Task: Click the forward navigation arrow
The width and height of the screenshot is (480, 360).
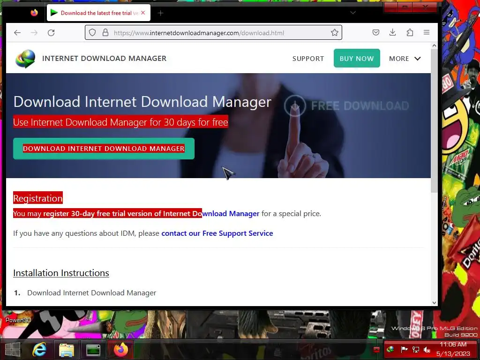Action: tap(34, 33)
